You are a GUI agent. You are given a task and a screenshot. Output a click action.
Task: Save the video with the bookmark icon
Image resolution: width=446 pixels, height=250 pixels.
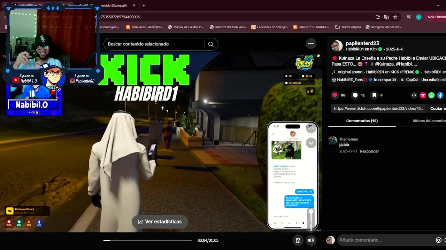[374, 95]
